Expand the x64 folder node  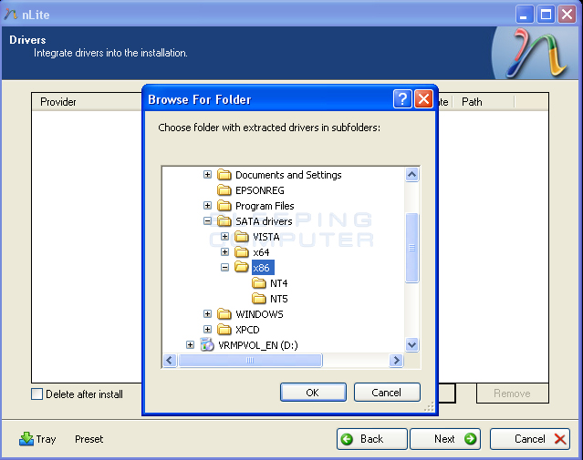(224, 252)
